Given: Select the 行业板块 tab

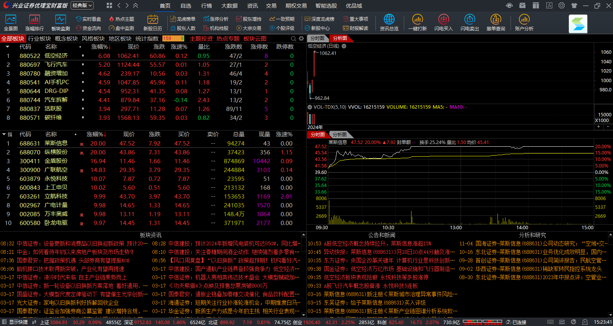Looking at the screenshot, I should [x=40, y=38].
